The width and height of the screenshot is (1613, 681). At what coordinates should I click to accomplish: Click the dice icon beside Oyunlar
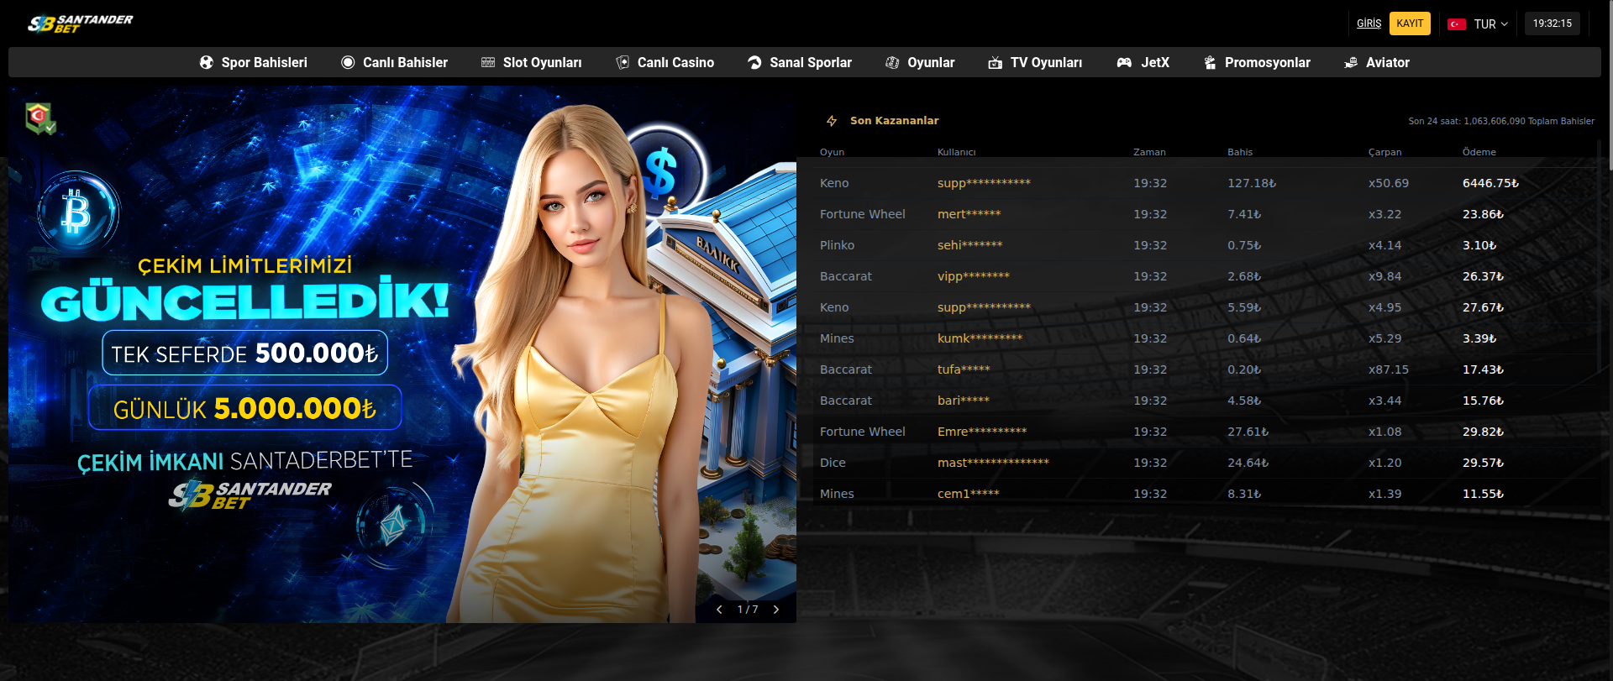pyautogui.click(x=892, y=62)
